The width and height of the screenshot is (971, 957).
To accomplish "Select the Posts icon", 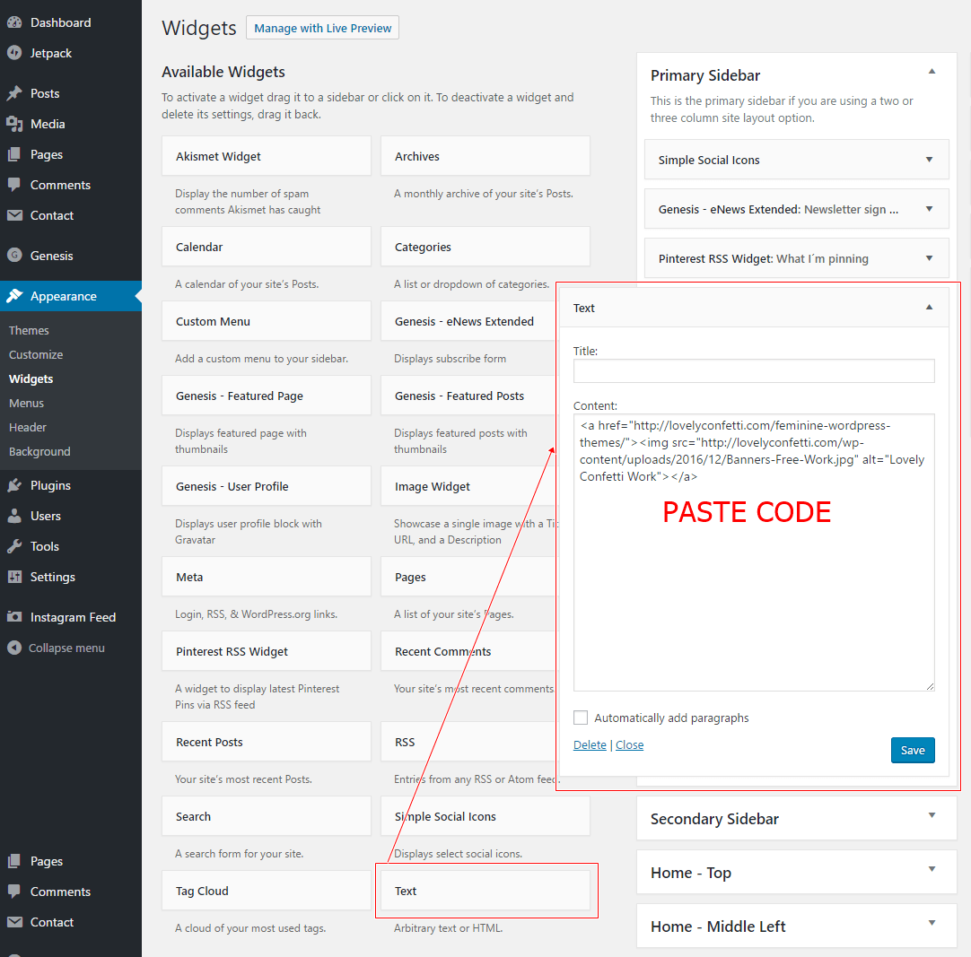I will [15, 92].
